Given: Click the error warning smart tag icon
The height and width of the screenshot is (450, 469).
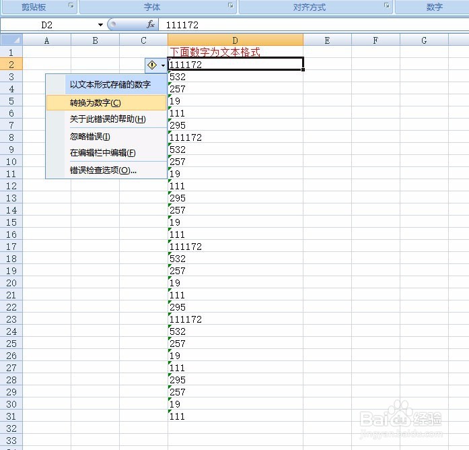Looking at the screenshot, I should click(x=152, y=65).
